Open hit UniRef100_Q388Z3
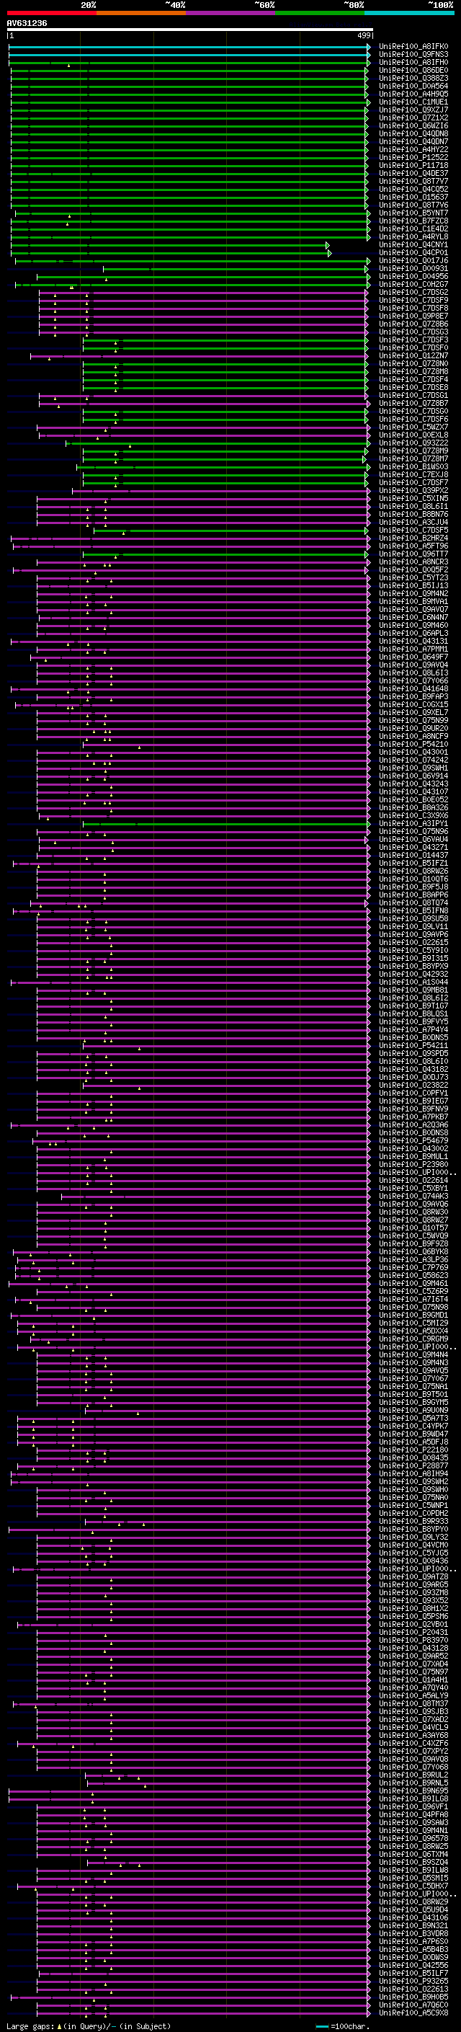Screen dimensions: 461x2032 413,78
